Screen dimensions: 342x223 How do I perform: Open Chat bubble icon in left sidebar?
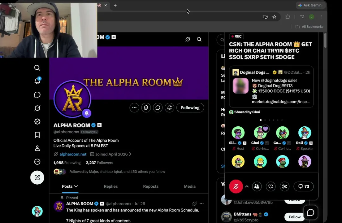point(37,95)
